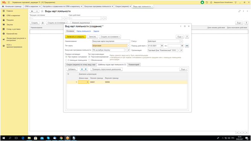Image resolution: width=251 pixels, height=141 pixels.
Task: Expand the Тип карты dropdown
Action: point(128,46)
